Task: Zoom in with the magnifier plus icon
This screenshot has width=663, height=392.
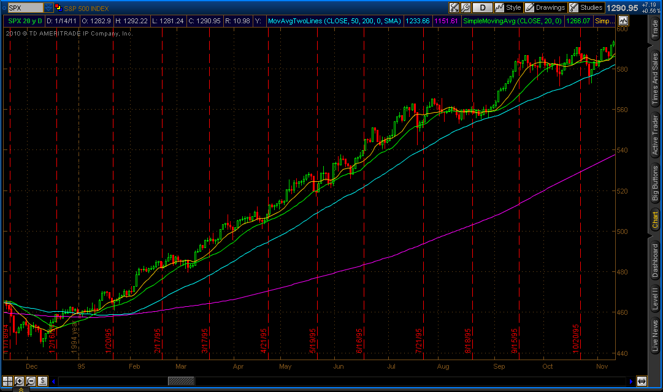Action: pos(19,381)
